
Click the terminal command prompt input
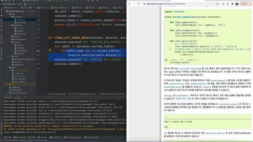point(55,132)
